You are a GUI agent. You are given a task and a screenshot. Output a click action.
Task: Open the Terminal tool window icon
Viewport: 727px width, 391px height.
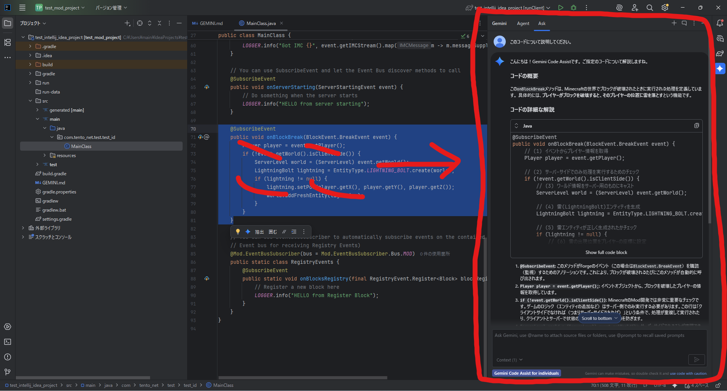click(x=8, y=342)
